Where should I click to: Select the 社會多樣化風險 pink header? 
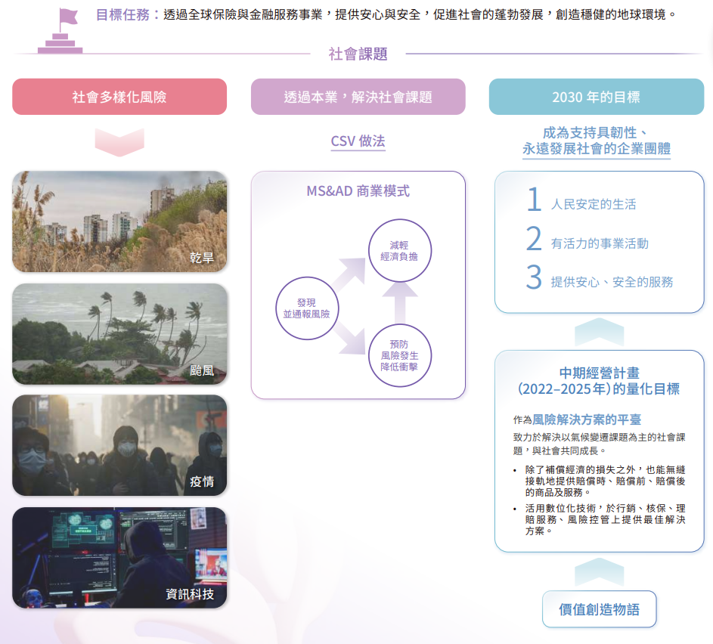click(119, 97)
